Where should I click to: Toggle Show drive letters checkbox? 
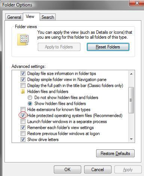23,140
